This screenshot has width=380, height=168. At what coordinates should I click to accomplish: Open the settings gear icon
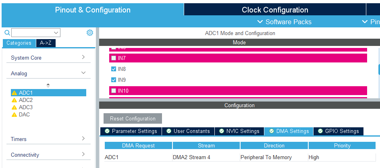coord(90,33)
